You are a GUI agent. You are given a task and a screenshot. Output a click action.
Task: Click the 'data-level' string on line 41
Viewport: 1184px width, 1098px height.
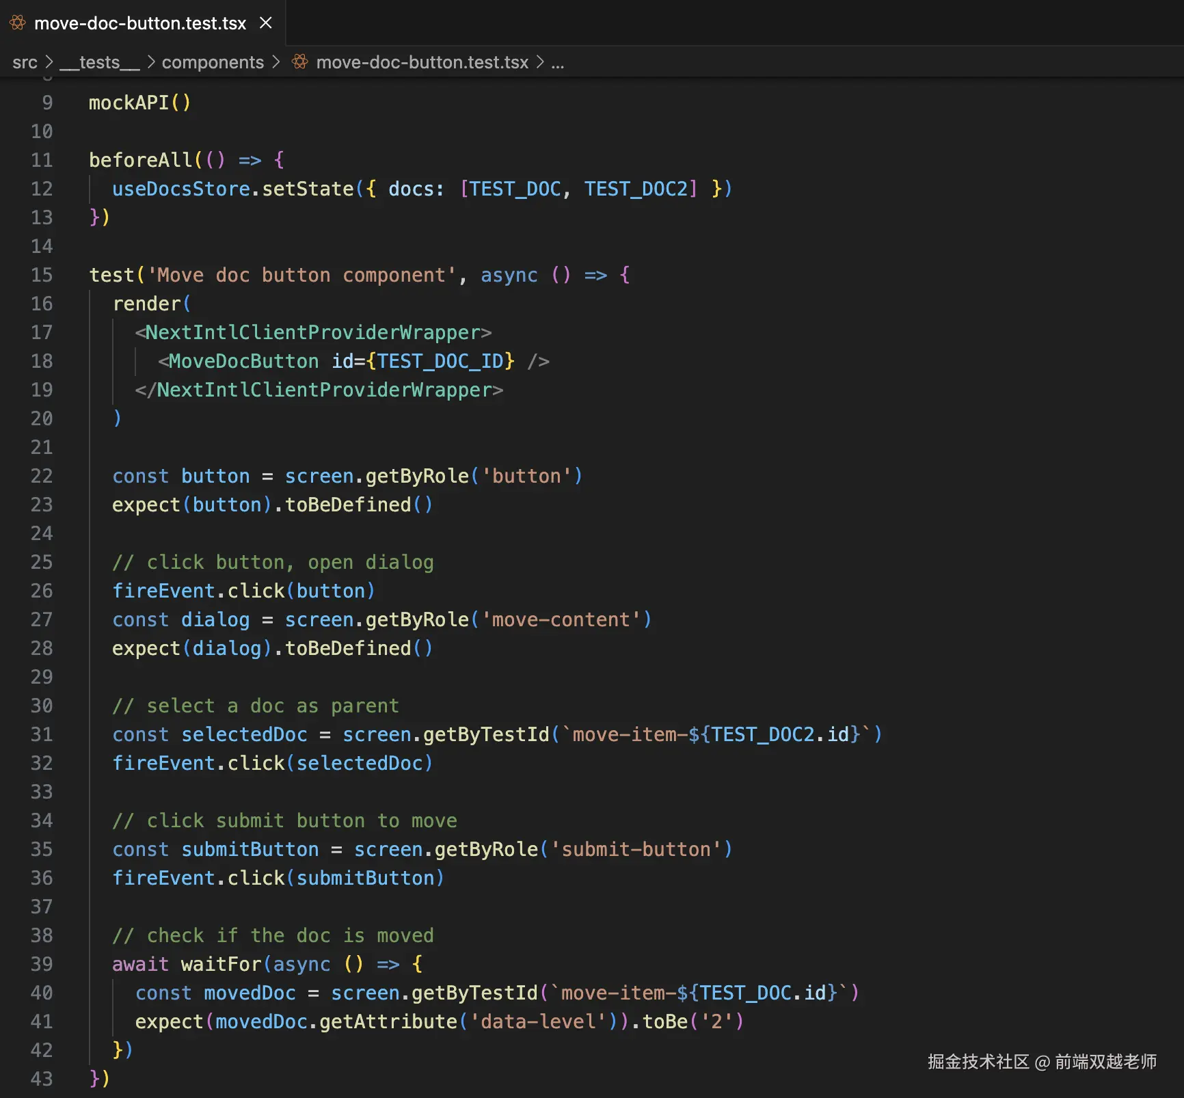[537, 1021]
